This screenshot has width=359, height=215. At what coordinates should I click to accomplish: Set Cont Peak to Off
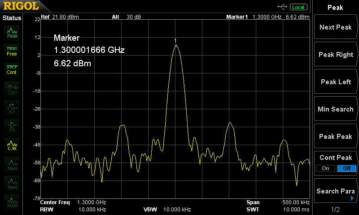[x=346, y=168]
